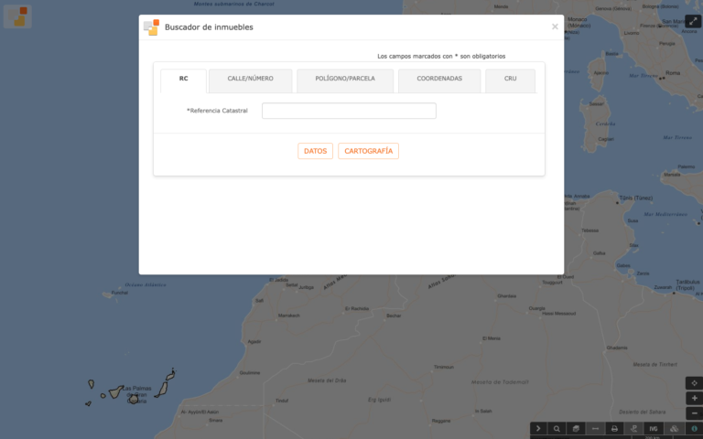The height and width of the screenshot is (439, 703).
Task: Switch to the COORDENADAS tab
Action: coord(439,80)
